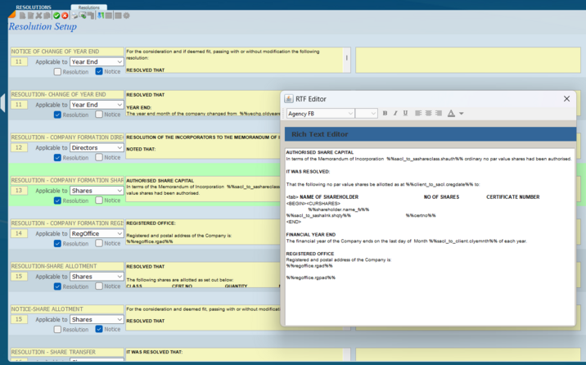This screenshot has height=365, width=586.
Task: Enable Resolution checkbox for Notice of Change of Year End
Action: (58, 72)
